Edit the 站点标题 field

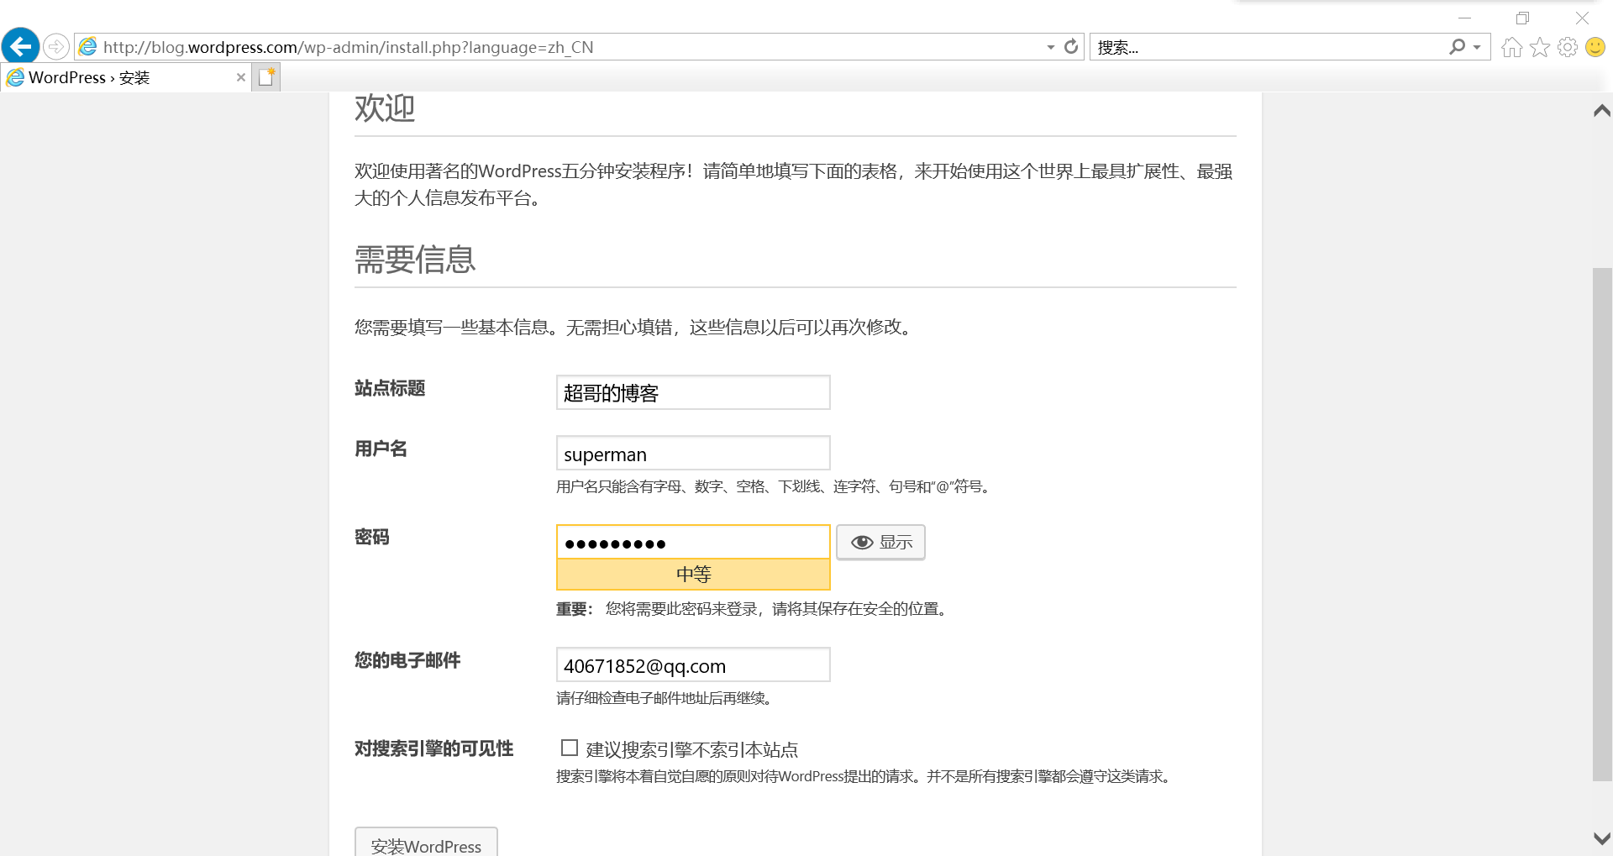(x=693, y=392)
